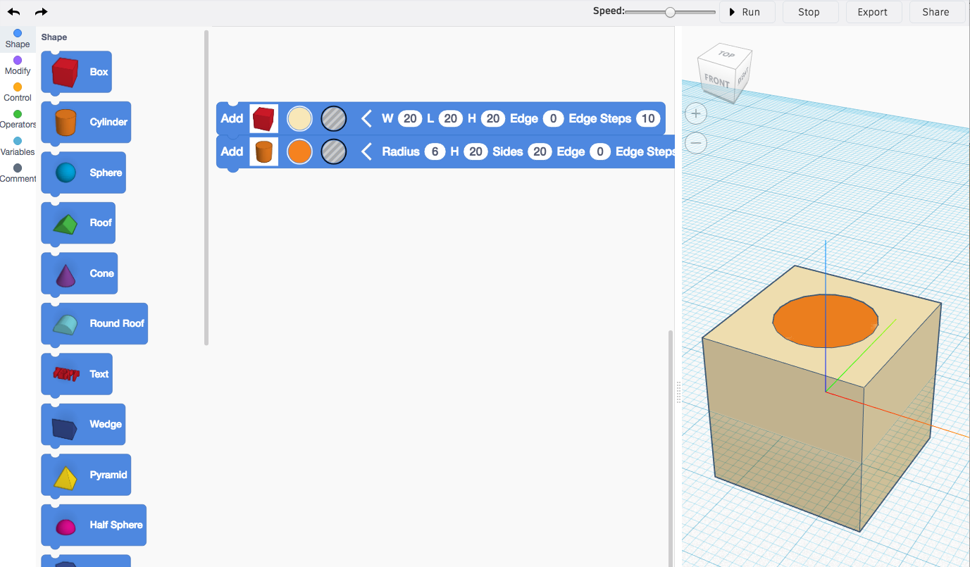Image resolution: width=970 pixels, height=567 pixels.
Task: Select the Roof shape block
Action: (78, 223)
